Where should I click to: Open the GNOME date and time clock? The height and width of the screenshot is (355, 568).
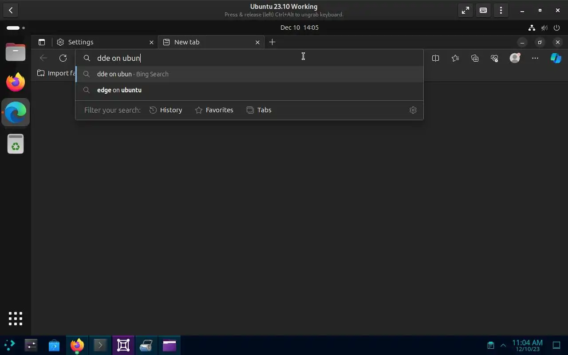pos(300,28)
